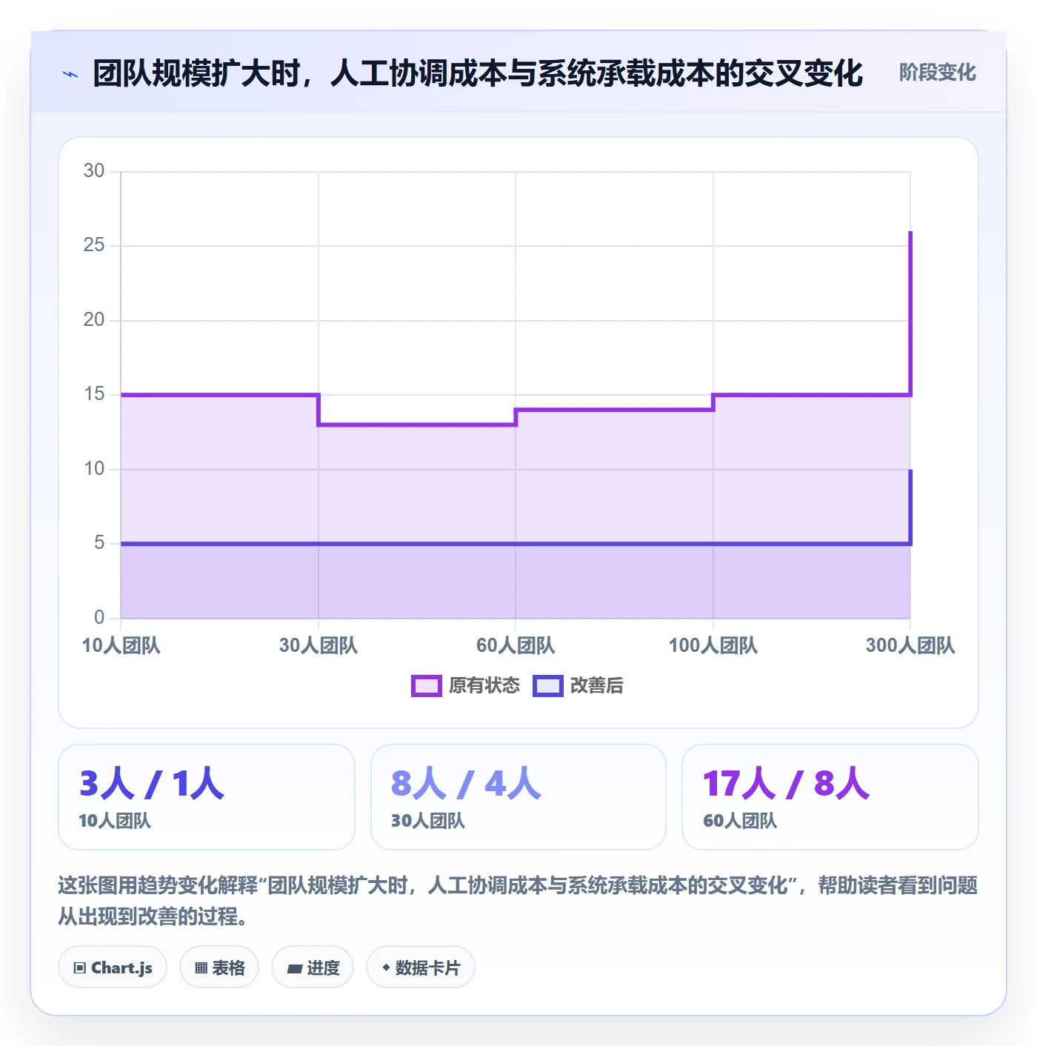This screenshot has height=1046, width=1037.
Task: Click the 60人团队 x-axis label
Action: [x=516, y=646]
